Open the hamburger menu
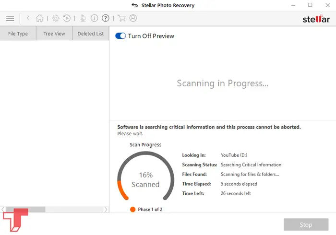The image size is (336, 235). pyautogui.click(x=10, y=19)
